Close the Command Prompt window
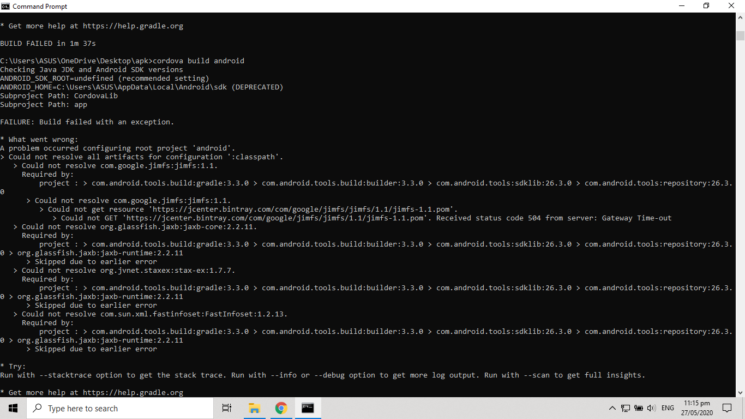745x419 pixels. 732,6
